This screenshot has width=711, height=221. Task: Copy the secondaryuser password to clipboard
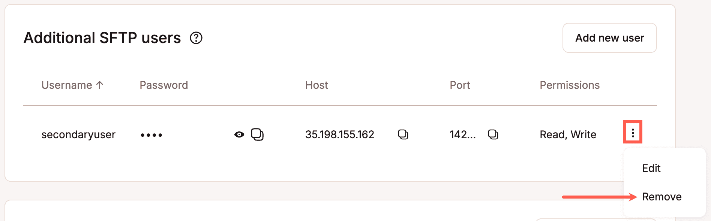[x=257, y=134]
